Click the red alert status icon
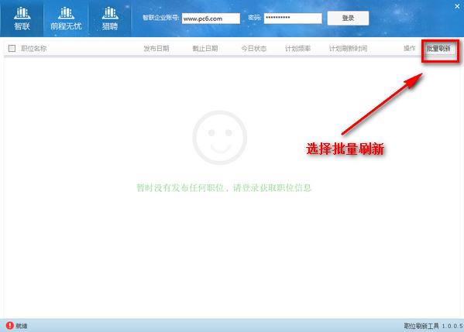The height and width of the screenshot is (332, 464). point(10,326)
